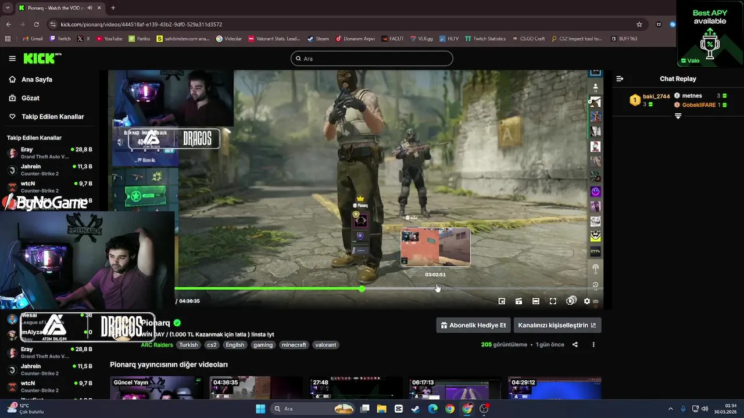Viewport: 744px width, 418px height.
Task: Select the Turkish tag
Action: 188,345
